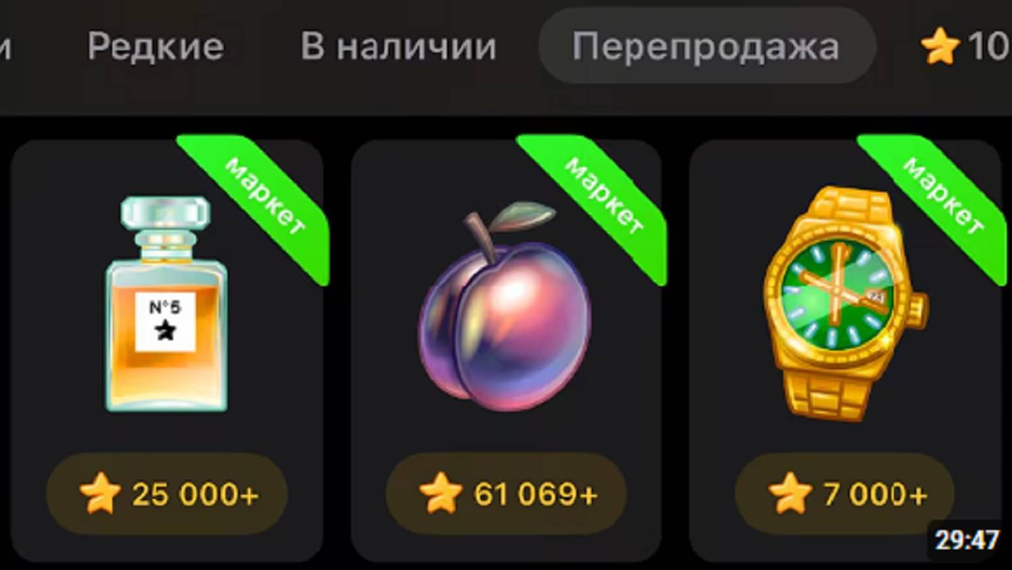Click the partially visible leftmost tab

pos(5,46)
